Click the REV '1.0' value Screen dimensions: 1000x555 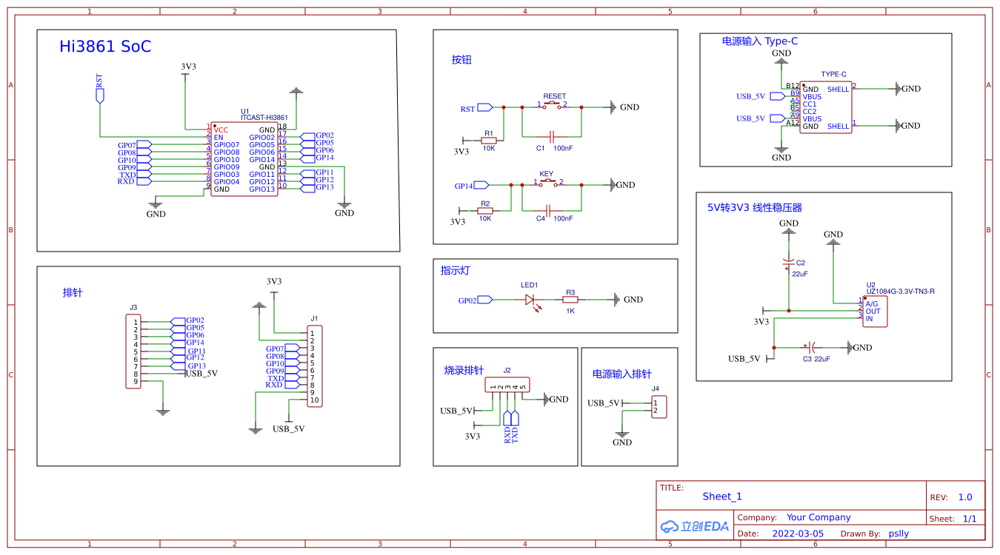965,497
